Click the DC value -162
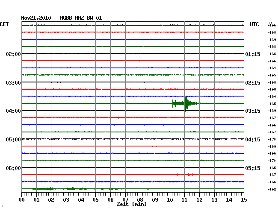Image resolution: width=278 pixels, height=211 pixels. click(272, 189)
